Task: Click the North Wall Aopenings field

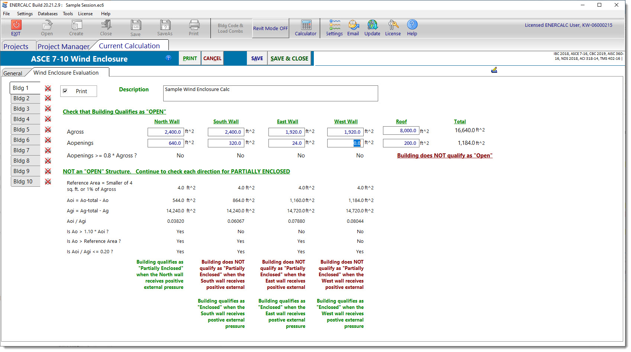Action: (x=165, y=143)
